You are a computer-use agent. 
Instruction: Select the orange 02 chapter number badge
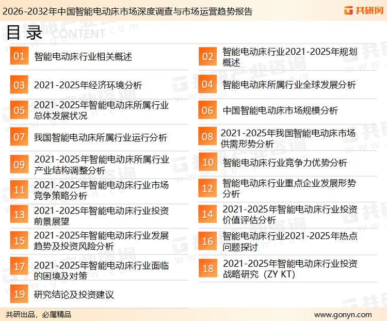(x=207, y=57)
